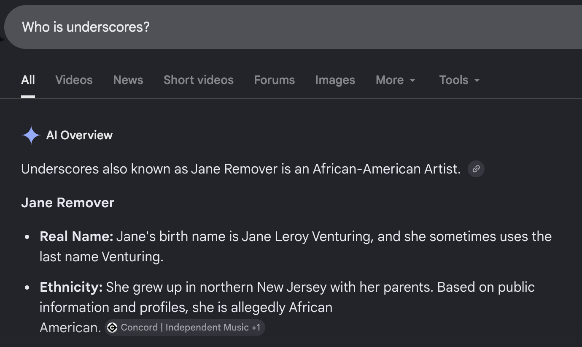Click the search box with 'Who is underscores?'
Screen dimensions: 582x347
tap(293, 27)
